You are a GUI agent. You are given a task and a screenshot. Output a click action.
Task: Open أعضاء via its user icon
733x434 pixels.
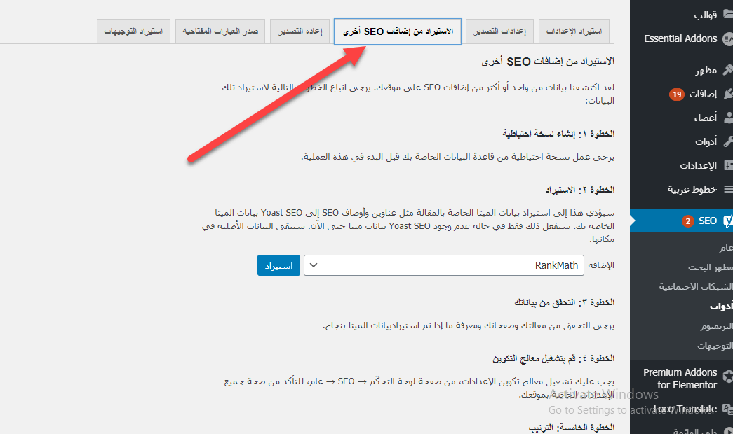pyautogui.click(x=728, y=118)
